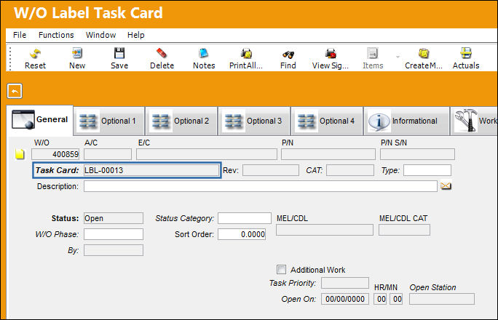Open the Help menu

(x=136, y=35)
